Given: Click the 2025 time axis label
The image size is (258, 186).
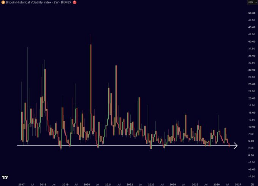Looking at the screenshot, I should pyautogui.click(x=195, y=184).
